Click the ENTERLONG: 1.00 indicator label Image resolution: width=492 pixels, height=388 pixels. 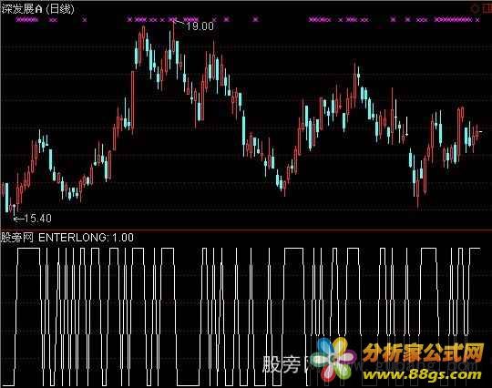click(86, 238)
